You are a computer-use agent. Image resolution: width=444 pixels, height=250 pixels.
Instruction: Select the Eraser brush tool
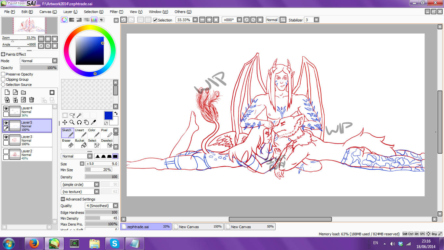[x=68, y=143]
